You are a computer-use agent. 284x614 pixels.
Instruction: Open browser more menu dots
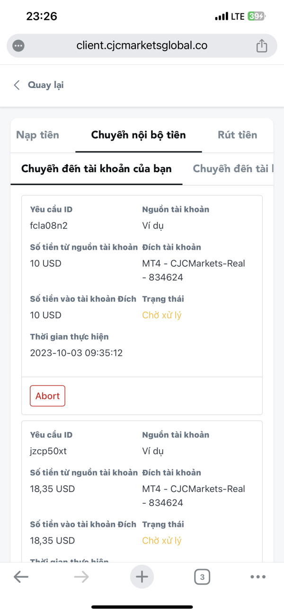coord(258,577)
